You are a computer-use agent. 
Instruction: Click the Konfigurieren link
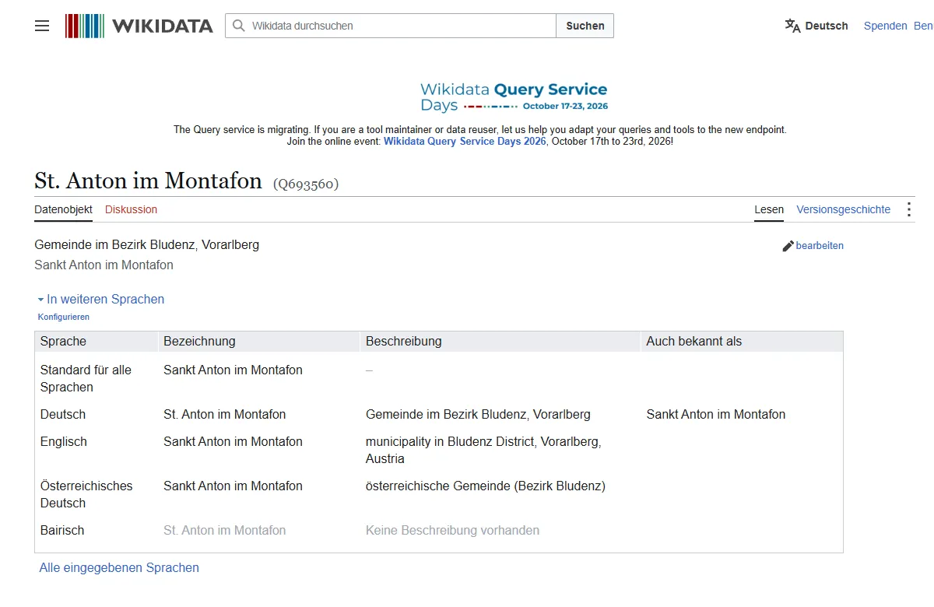pyautogui.click(x=64, y=317)
